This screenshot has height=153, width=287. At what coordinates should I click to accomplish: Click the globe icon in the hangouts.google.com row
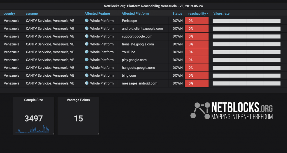pos(87,67)
